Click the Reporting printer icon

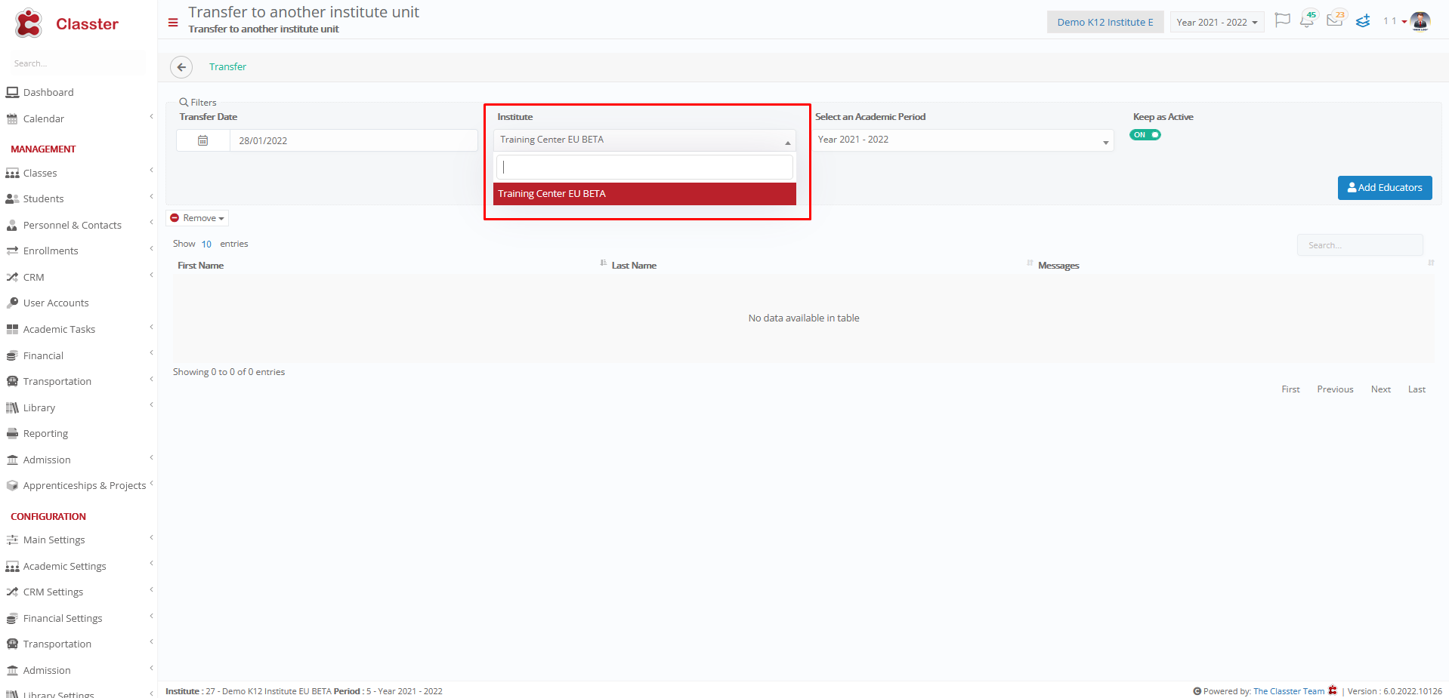coord(12,433)
